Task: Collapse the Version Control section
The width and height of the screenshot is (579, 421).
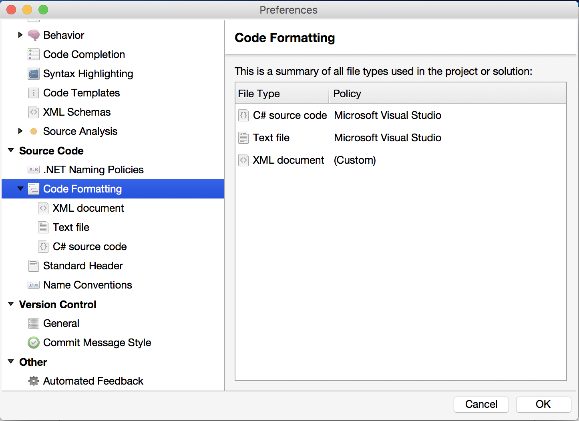Action: click(11, 305)
